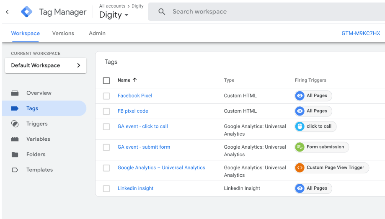Open the Triggers section icon
Viewport: 385px width, 219px height.
pyautogui.click(x=15, y=124)
